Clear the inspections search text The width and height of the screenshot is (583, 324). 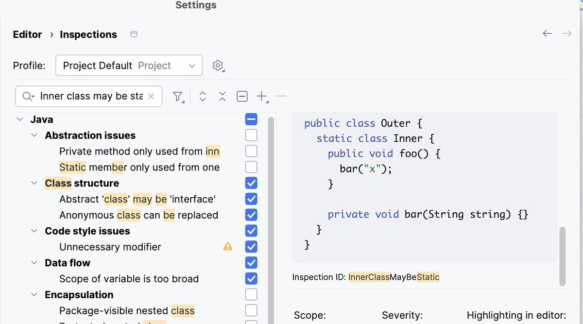click(151, 97)
